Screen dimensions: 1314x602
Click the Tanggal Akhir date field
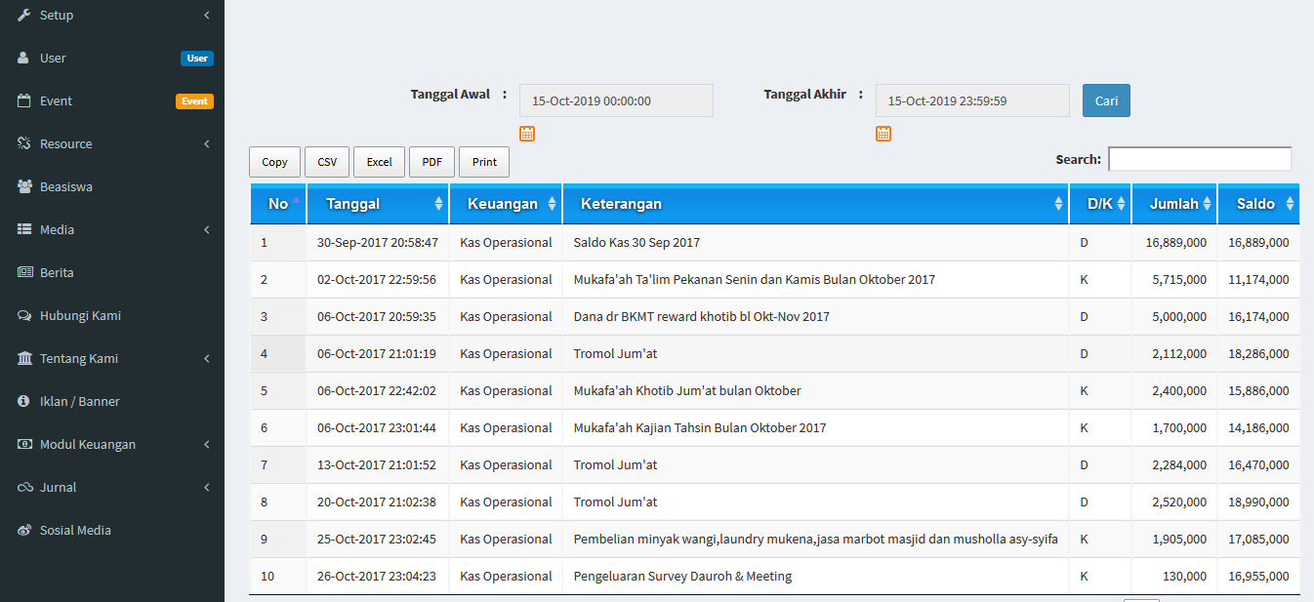[972, 100]
